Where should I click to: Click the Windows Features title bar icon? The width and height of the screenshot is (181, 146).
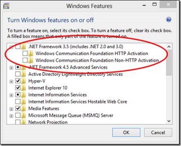6,6
